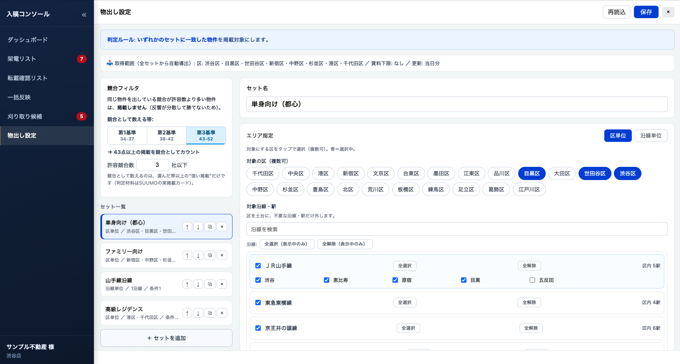Open 物出し設定 in the sidebar
The width and height of the screenshot is (680, 364).
tap(47, 135)
